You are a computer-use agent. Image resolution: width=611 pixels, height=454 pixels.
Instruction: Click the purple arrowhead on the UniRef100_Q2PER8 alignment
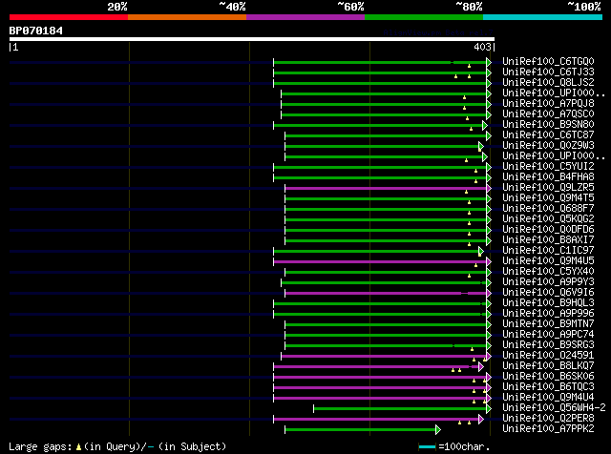tap(481, 420)
